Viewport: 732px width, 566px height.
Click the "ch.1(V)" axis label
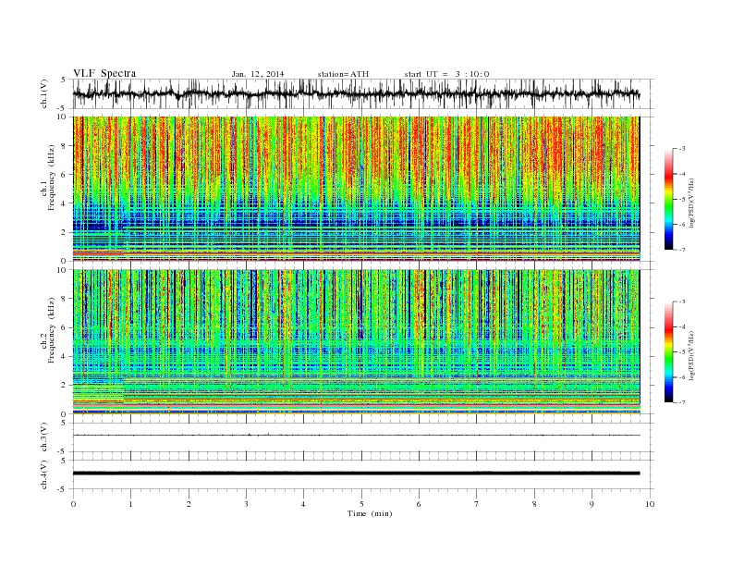click(44, 93)
